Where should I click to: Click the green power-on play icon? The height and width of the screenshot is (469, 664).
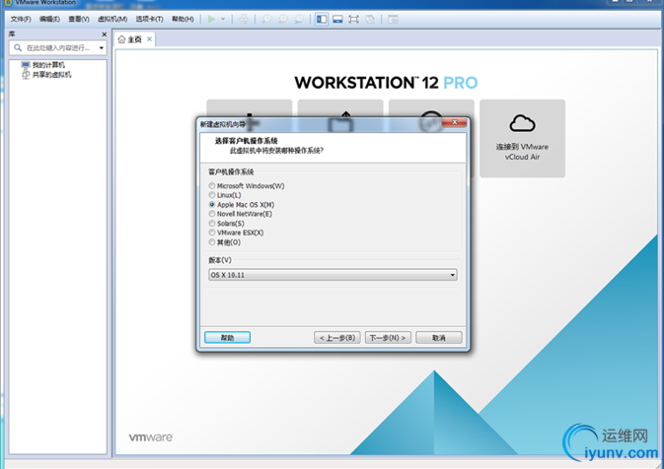point(211,19)
